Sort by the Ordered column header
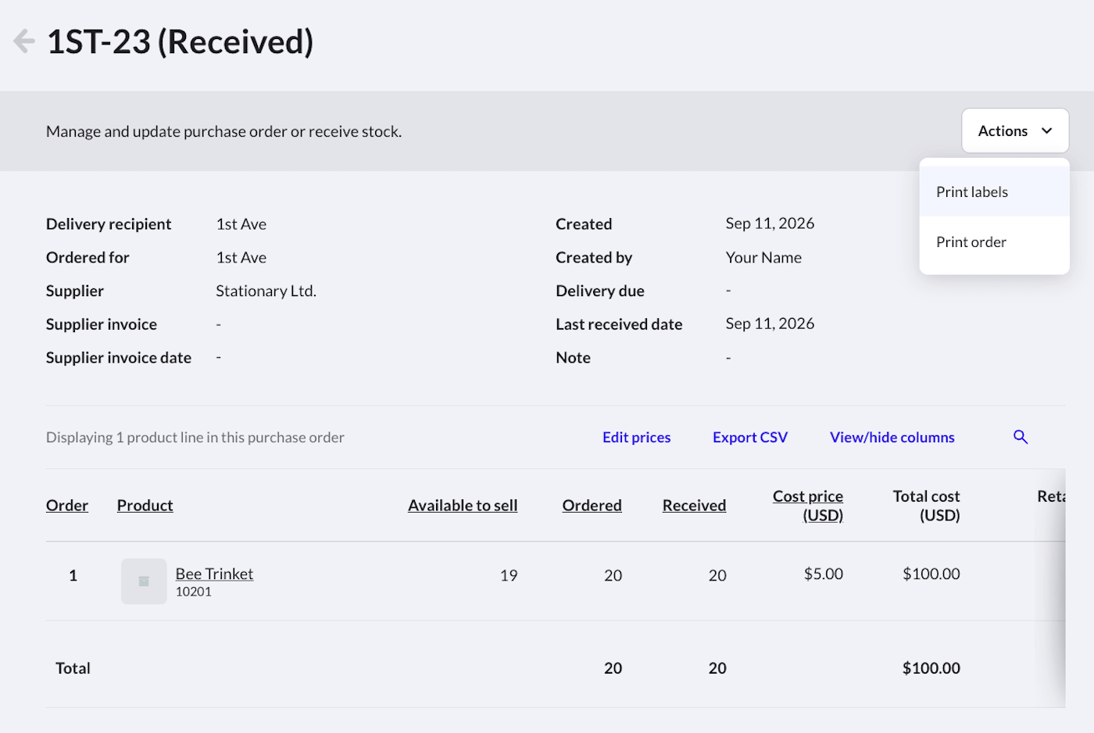The image size is (1094, 733). 592,506
